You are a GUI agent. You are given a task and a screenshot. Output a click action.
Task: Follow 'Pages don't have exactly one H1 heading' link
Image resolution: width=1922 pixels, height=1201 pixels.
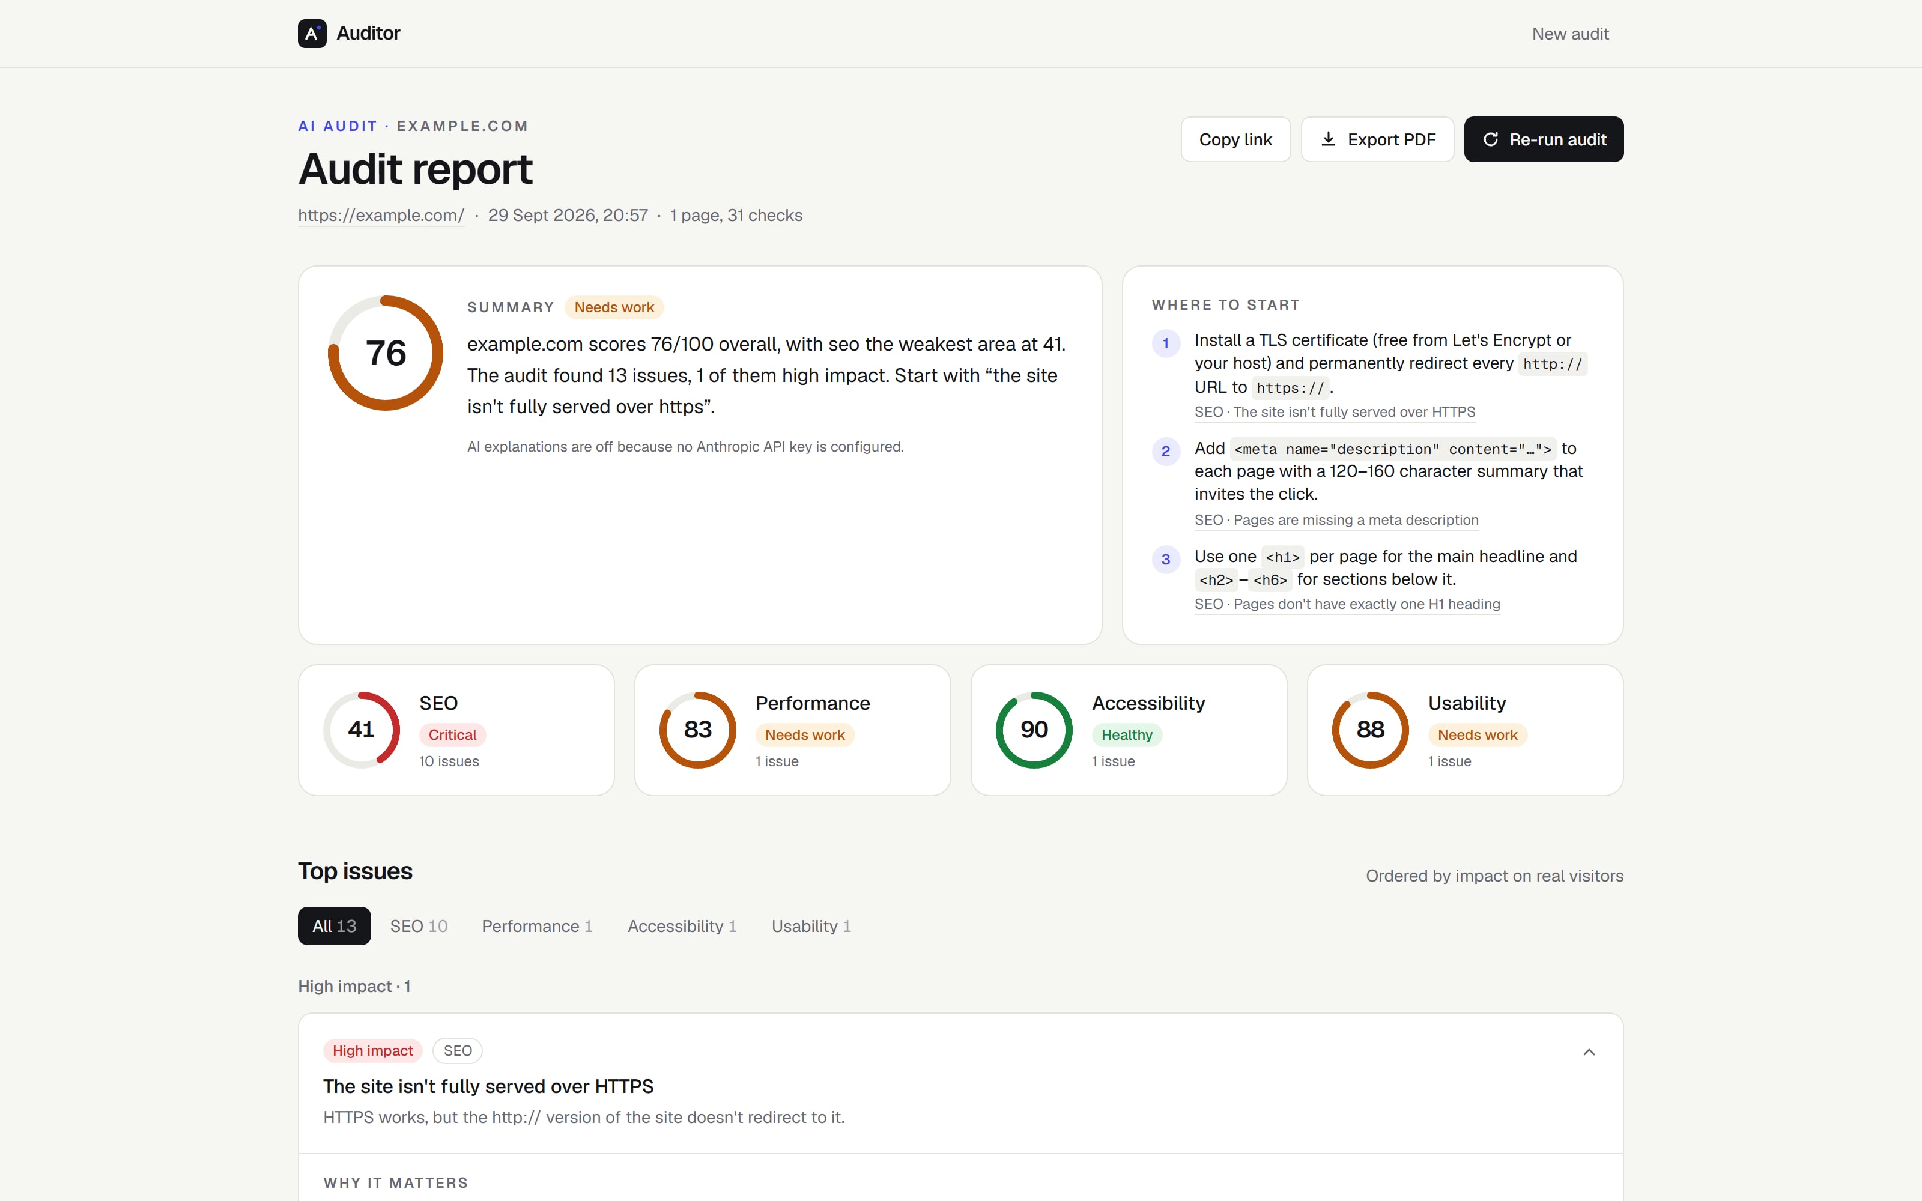[1347, 605]
